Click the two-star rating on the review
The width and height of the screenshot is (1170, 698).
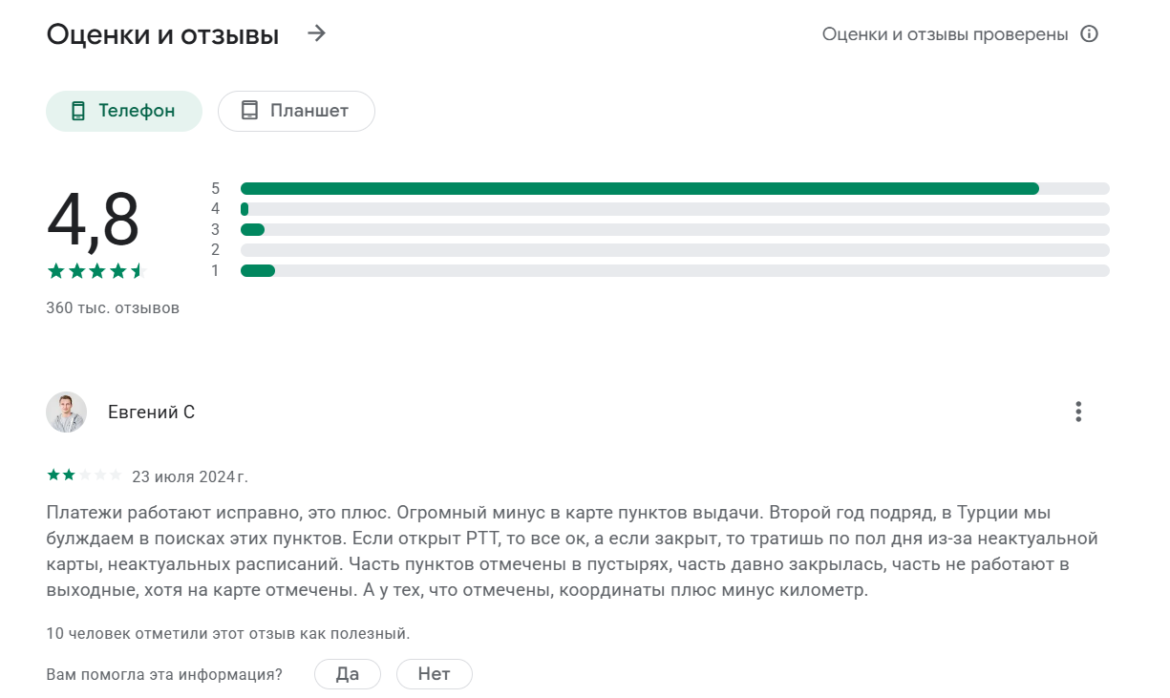coord(84,476)
